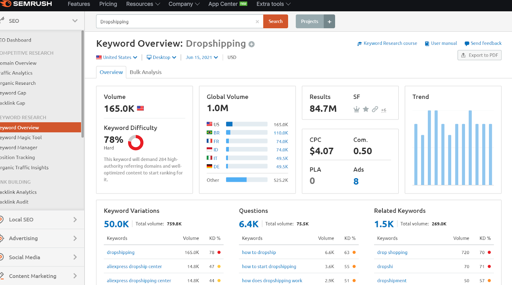
Task: Expand the Social Media section
Action: pyautogui.click(x=75, y=257)
